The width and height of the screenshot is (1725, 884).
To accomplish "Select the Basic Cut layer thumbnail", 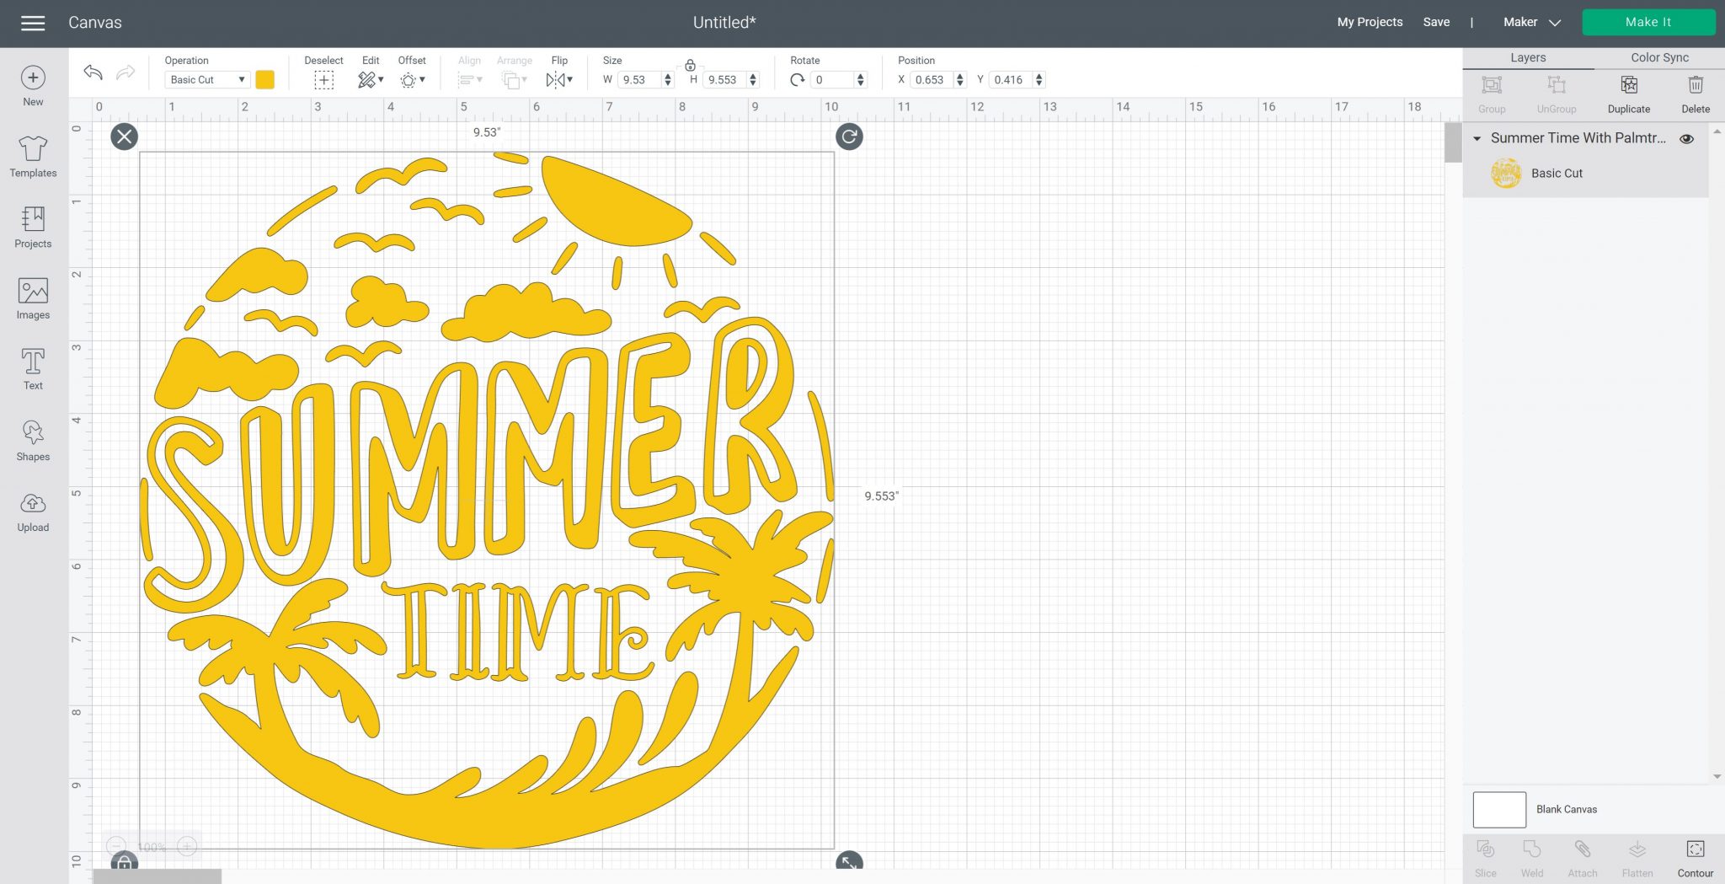I will (x=1506, y=174).
